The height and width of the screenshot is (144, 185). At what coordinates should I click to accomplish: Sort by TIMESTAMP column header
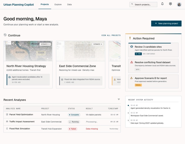pos(113,109)
